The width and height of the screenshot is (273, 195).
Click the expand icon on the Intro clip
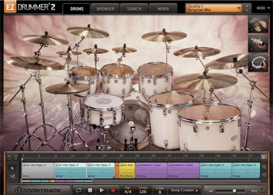tap(24, 165)
